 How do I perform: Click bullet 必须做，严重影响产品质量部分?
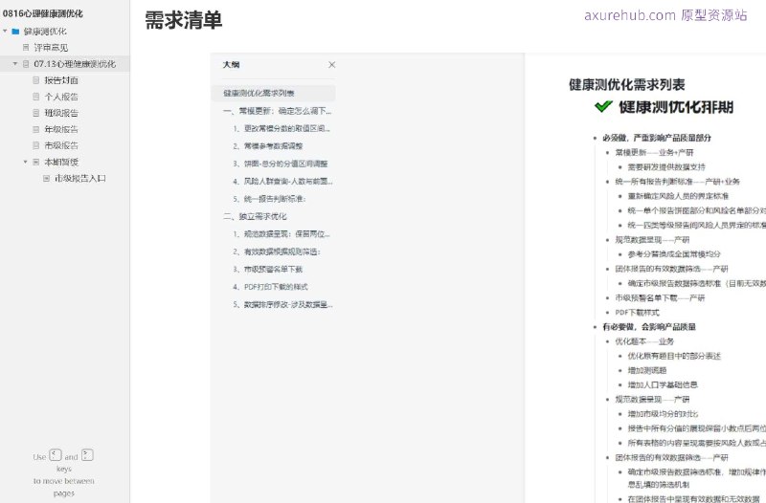point(657,138)
